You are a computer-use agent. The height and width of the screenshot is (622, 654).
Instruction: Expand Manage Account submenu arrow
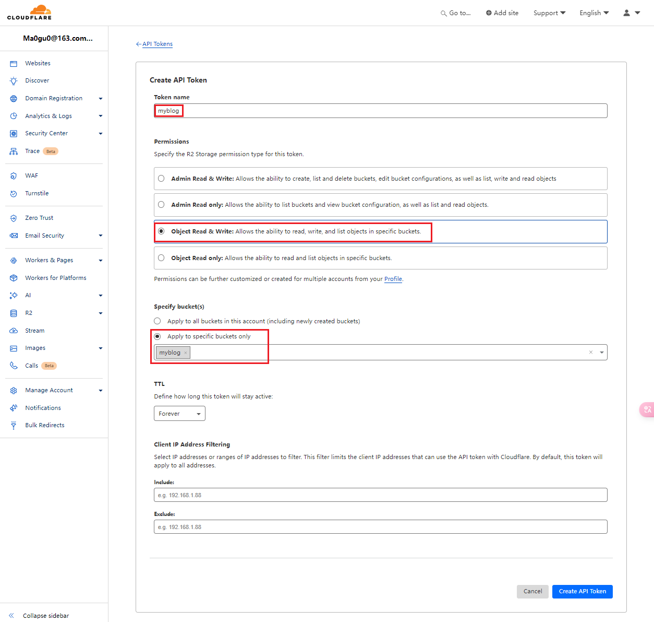(x=101, y=391)
